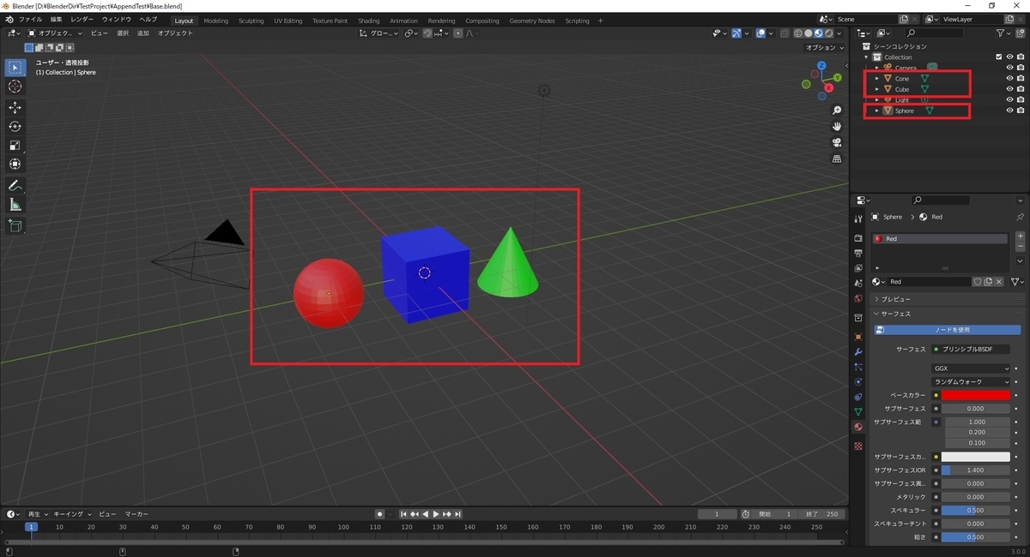Toggle camera view with the camera icon
This screenshot has width=1030, height=557.
[x=837, y=142]
